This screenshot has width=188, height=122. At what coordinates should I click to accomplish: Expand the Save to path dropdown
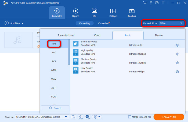point(66,117)
